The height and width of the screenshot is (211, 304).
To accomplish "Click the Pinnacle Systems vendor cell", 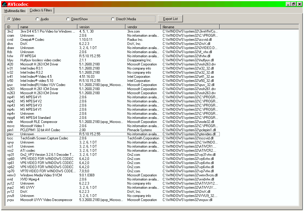I will point(139,130).
